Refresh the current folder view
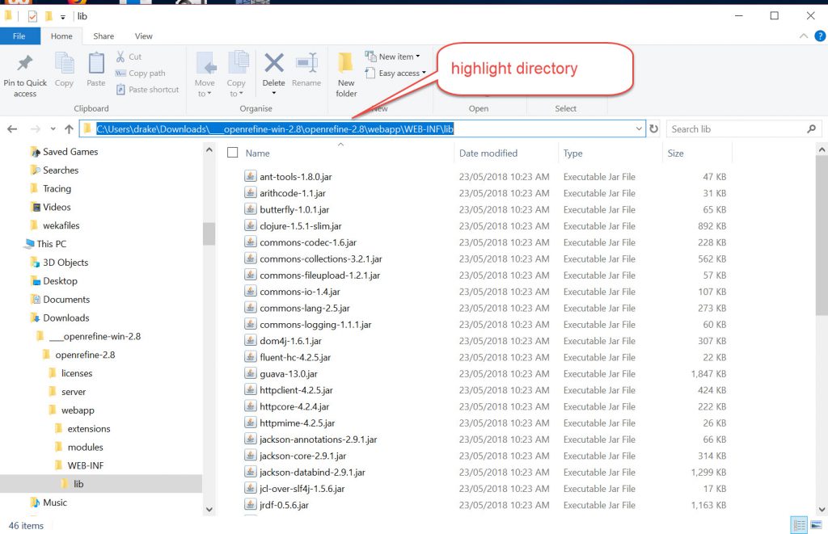This screenshot has width=828, height=534. point(654,129)
